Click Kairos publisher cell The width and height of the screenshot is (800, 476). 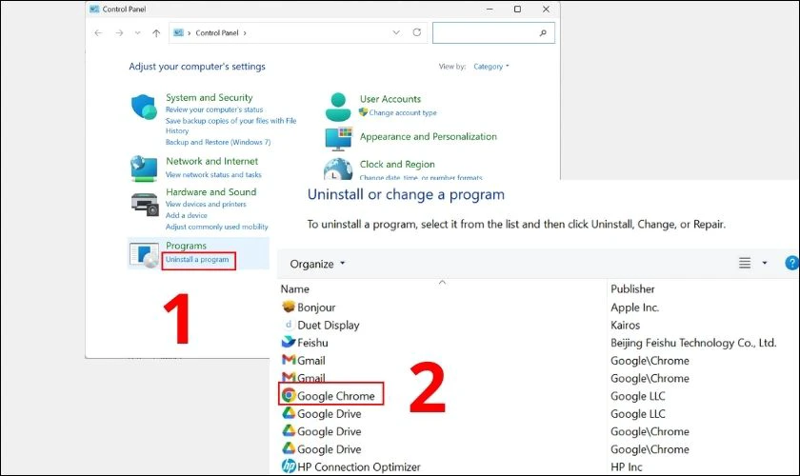[625, 326]
